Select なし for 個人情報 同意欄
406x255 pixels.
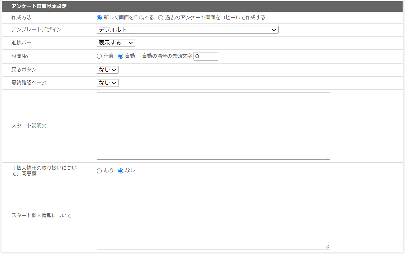[x=121, y=171]
